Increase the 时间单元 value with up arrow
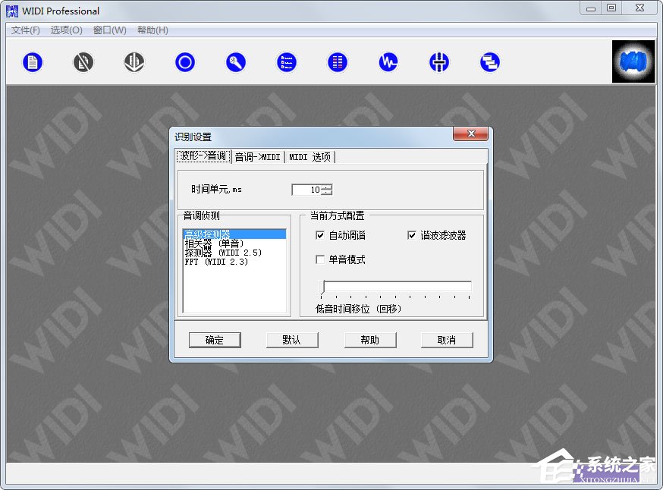Image resolution: width=663 pixels, height=490 pixels. pos(327,187)
